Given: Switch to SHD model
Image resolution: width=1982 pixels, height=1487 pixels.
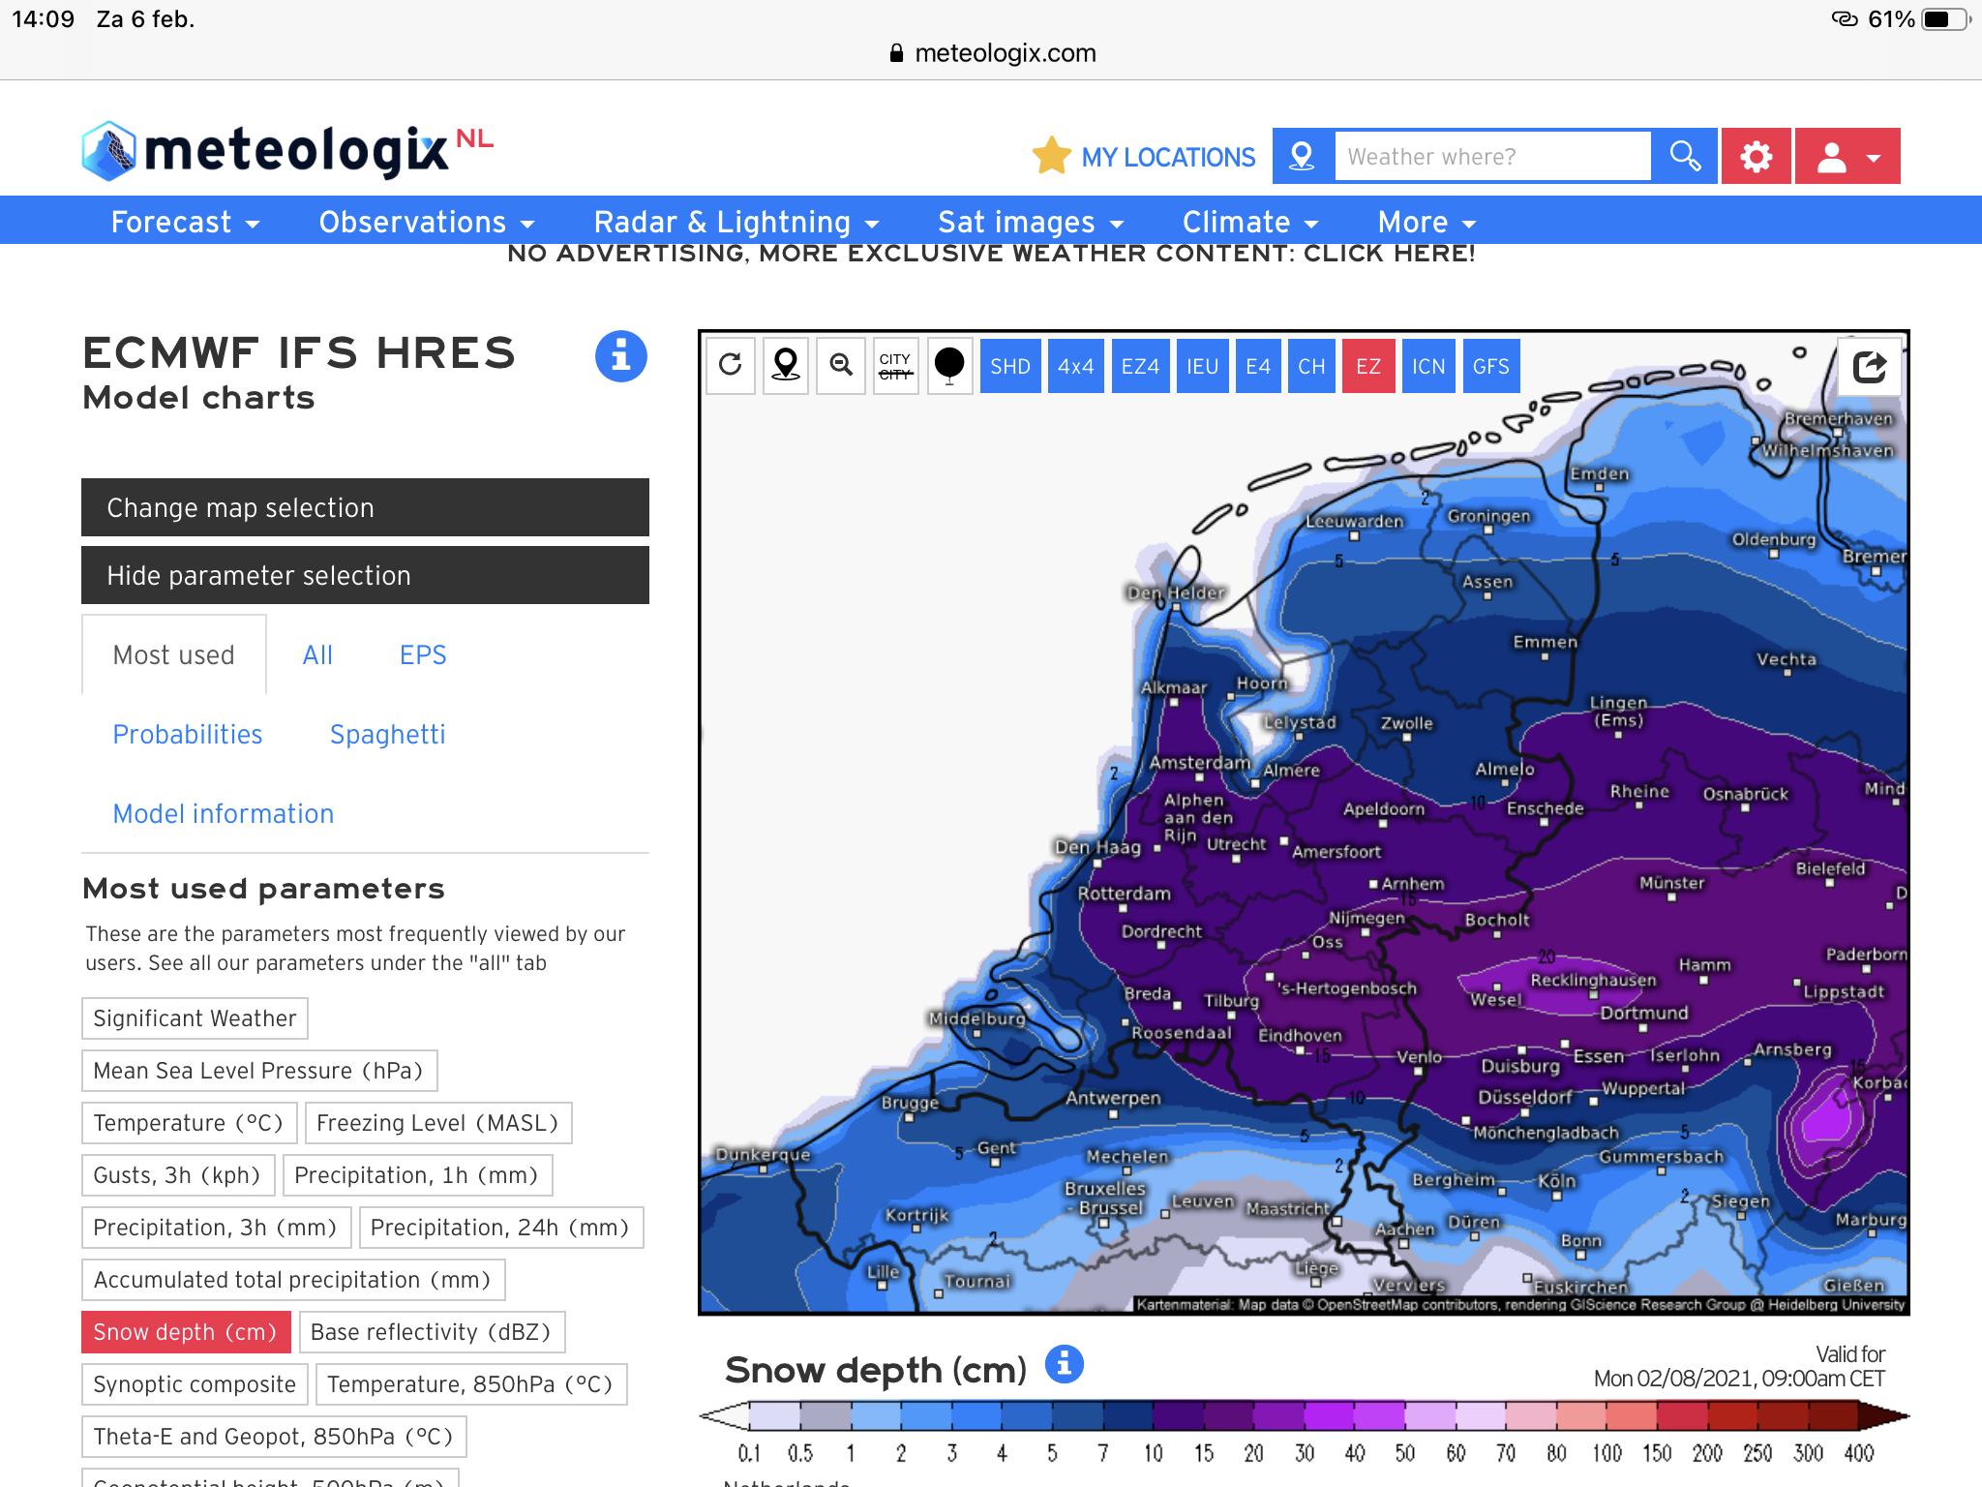Looking at the screenshot, I should click(x=1010, y=366).
